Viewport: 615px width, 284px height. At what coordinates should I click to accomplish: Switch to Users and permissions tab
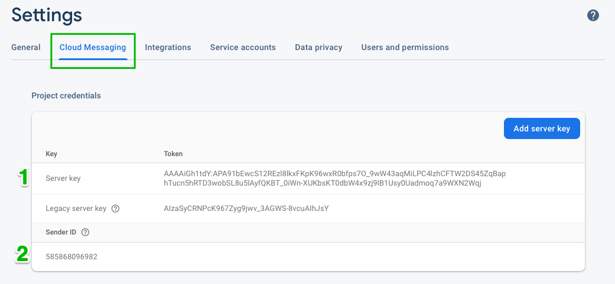click(x=405, y=47)
